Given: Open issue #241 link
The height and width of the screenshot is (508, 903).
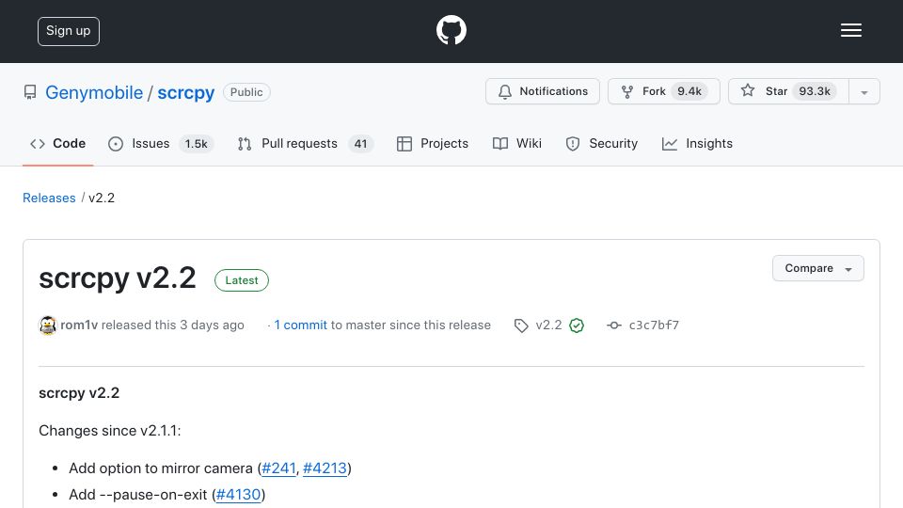Looking at the screenshot, I should 278,468.
